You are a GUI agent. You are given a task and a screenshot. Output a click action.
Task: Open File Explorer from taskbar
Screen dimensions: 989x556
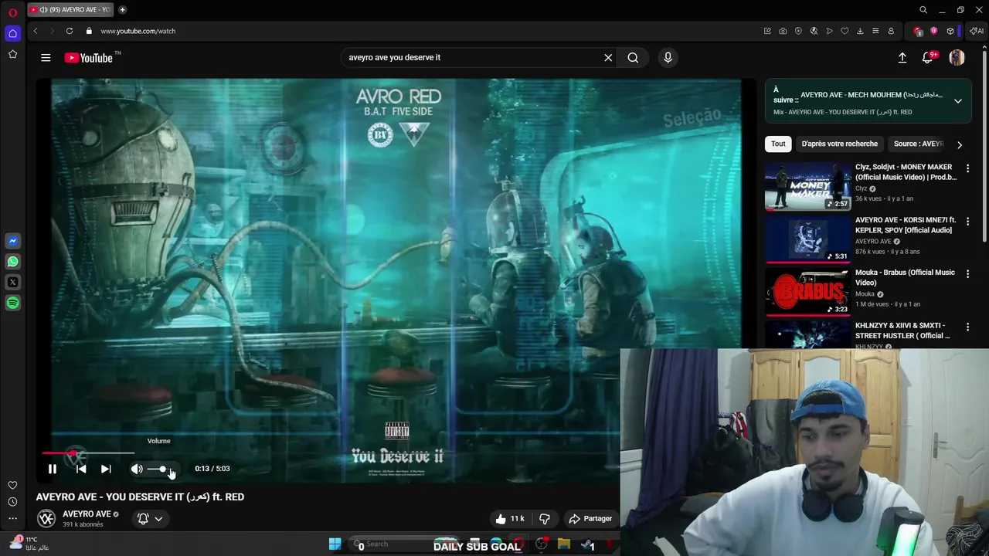pyautogui.click(x=564, y=544)
